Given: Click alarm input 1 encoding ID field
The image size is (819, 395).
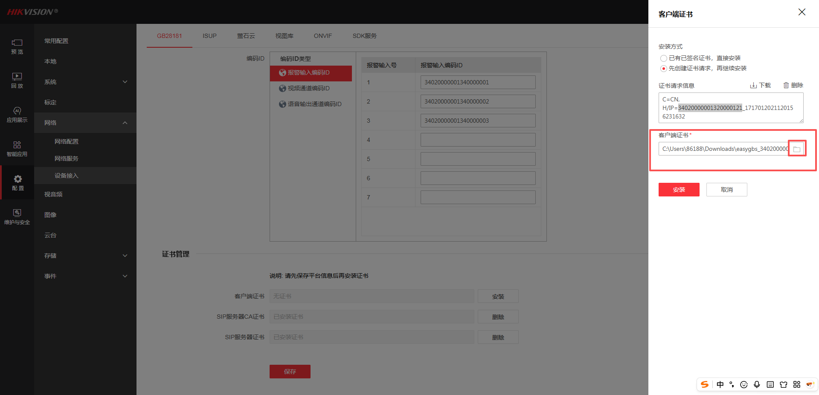Looking at the screenshot, I should click(478, 82).
